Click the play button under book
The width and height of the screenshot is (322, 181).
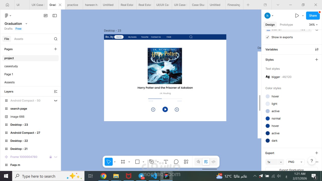click(165, 109)
